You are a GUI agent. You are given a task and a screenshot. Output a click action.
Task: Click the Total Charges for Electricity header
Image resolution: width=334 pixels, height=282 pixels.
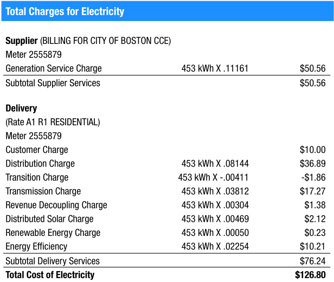click(x=65, y=11)
